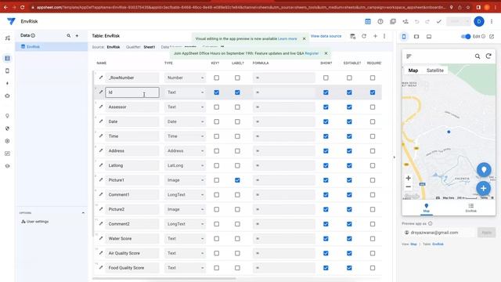Click the regenerate schema refresh icon

[x=364, y=36]
